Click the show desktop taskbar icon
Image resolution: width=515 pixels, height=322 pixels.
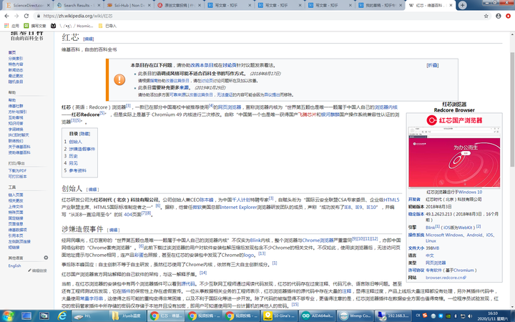[26, 316]
